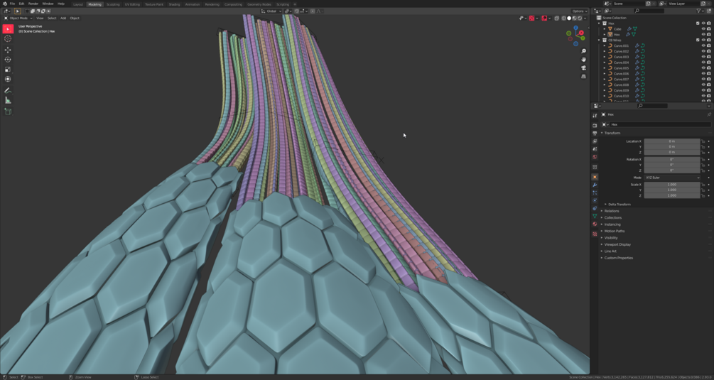Click the Hex object name field
Screen dimensions: 714x380
tap(660, 124)
